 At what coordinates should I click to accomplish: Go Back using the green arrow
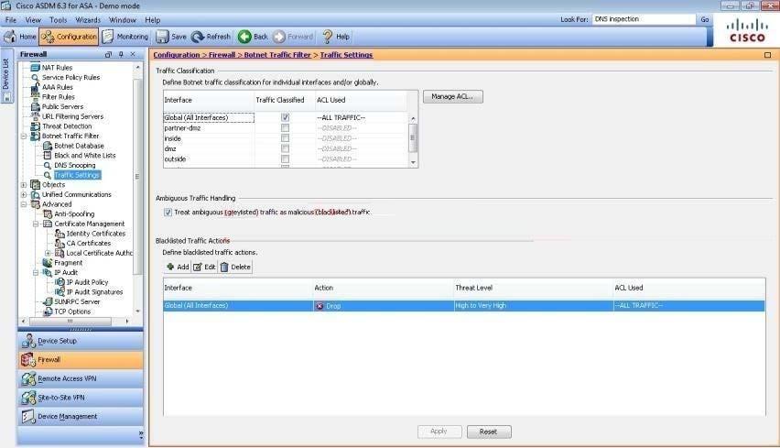pyautogui.click(x=253, y=37)
